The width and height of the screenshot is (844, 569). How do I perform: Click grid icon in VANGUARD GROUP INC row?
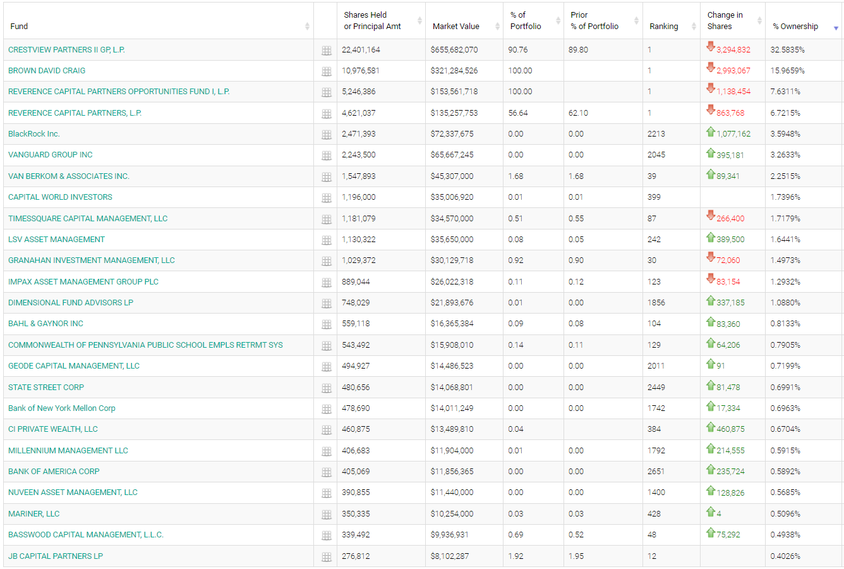(327, 156)
